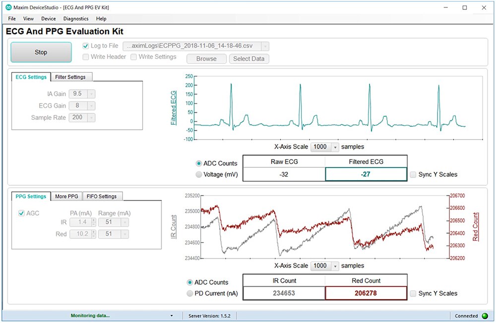The width and height of the screenshot is (496, 323).
Task: Switch to the PPG Settings tab
Action: (x=31, y=196)
